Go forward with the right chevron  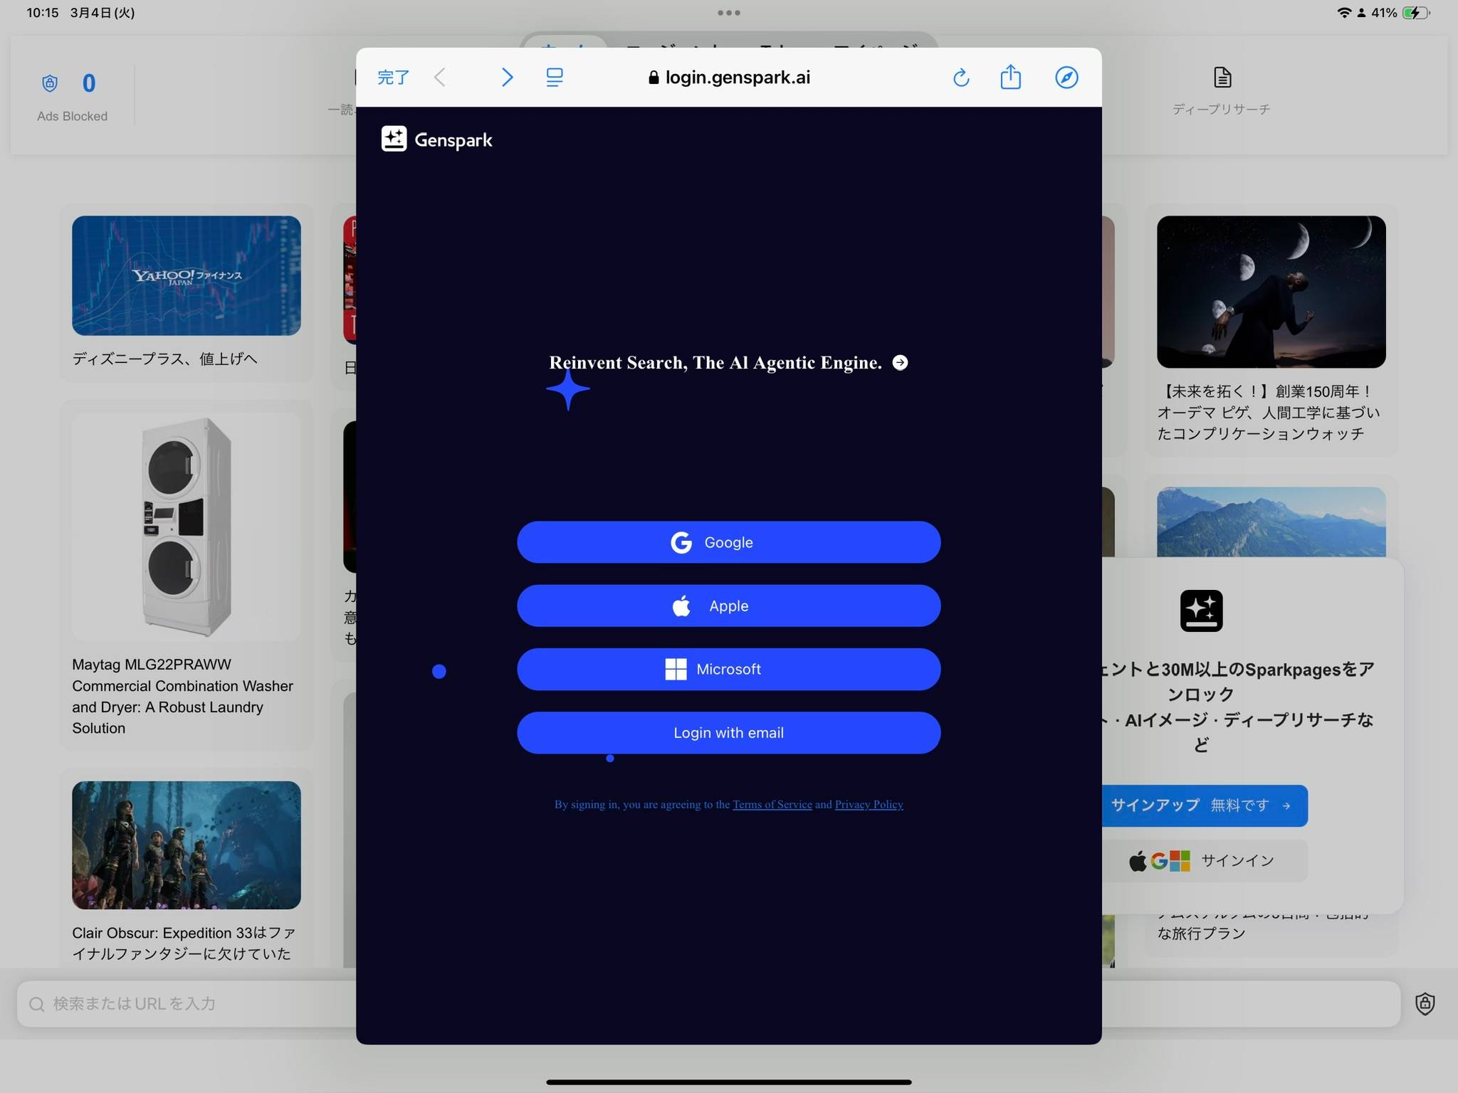(x=507, y=77)
